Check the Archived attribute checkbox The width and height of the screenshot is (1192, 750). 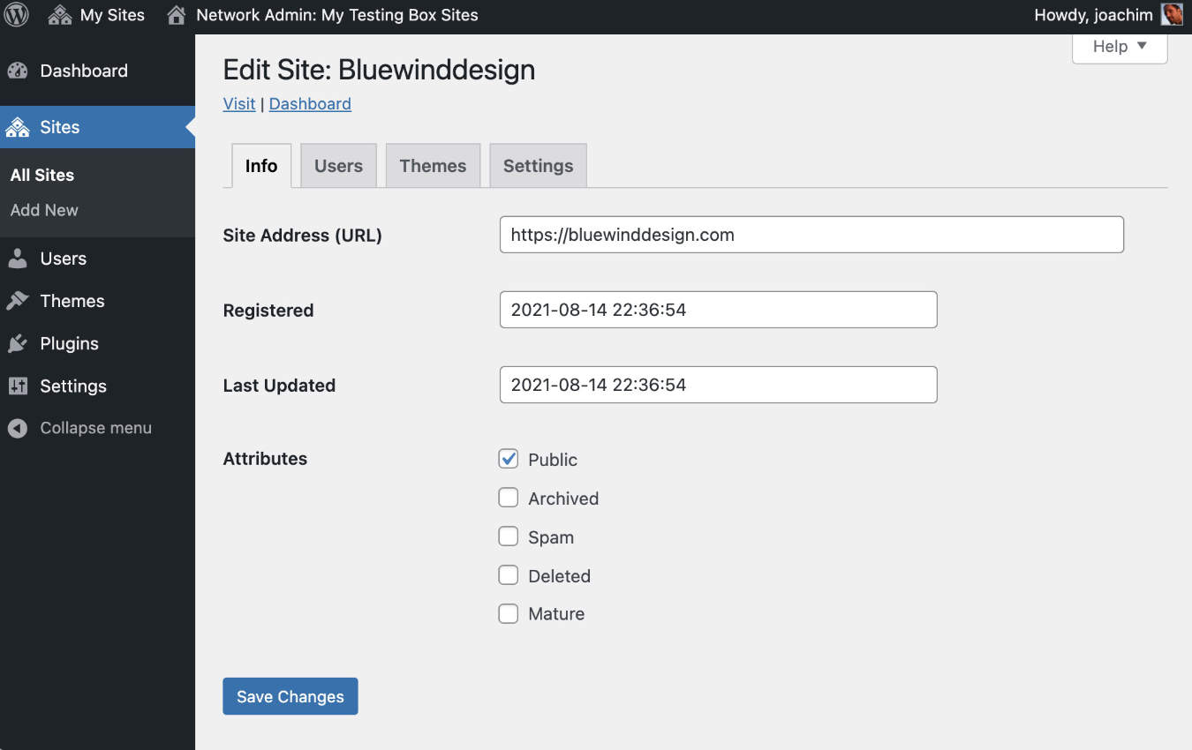[x=508, y=498]
